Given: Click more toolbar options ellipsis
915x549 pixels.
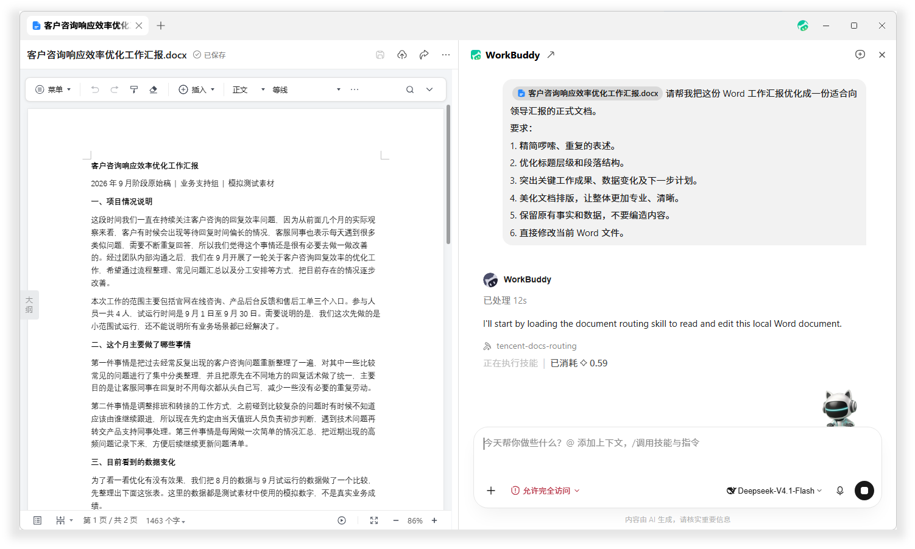Looking at the screenshot, I should tap(355, 89).
